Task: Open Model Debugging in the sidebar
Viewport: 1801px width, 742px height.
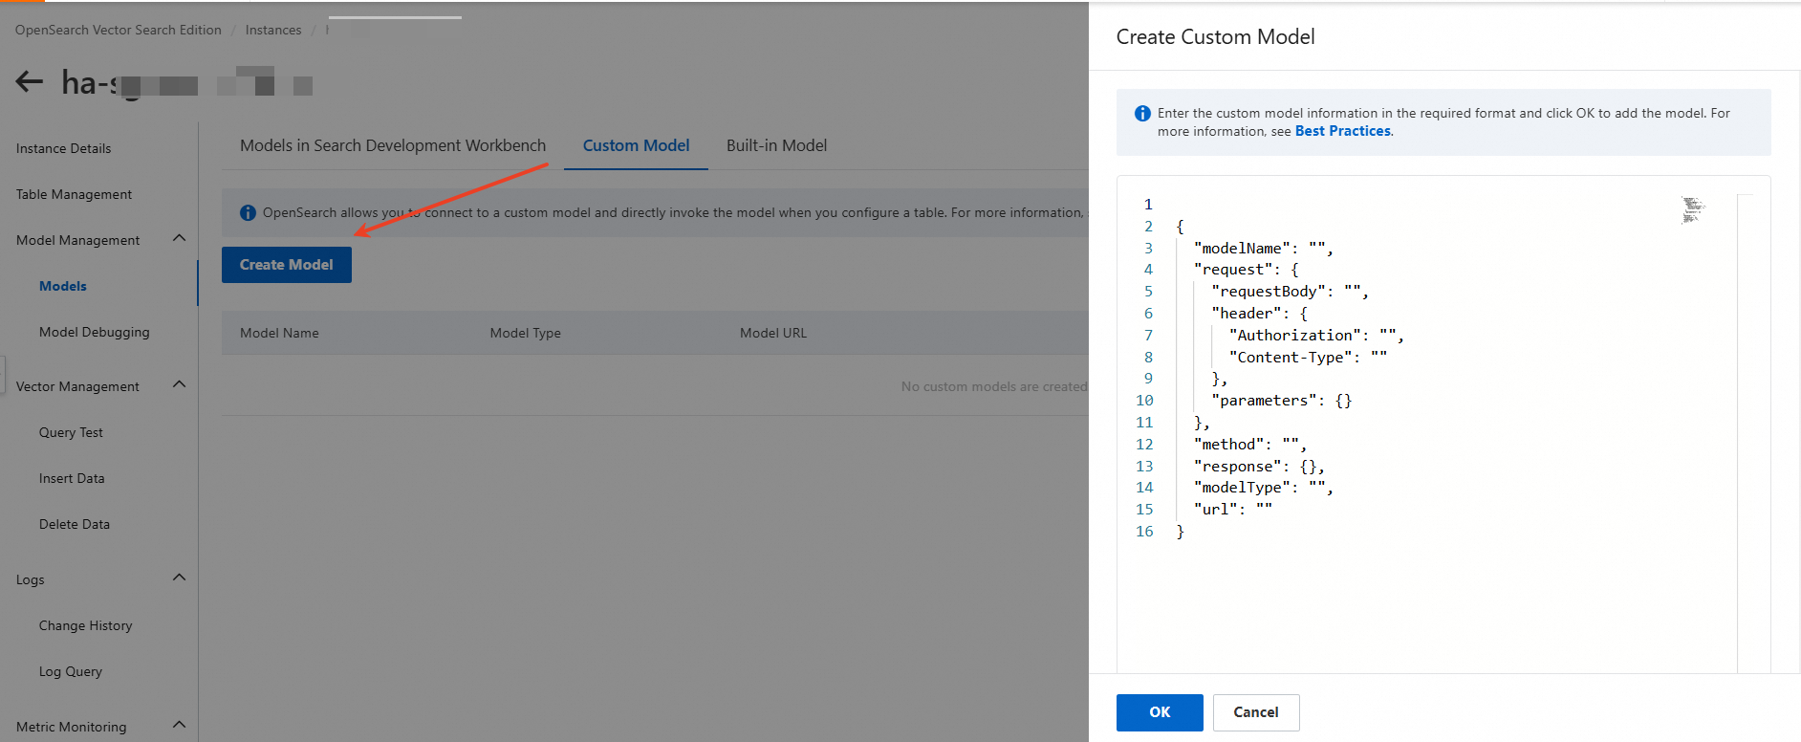Action: 95,332
